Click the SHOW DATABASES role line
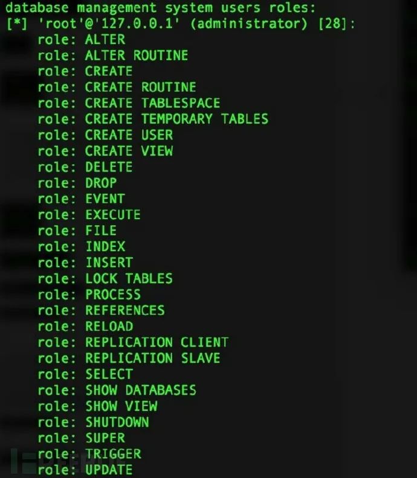 117,390
